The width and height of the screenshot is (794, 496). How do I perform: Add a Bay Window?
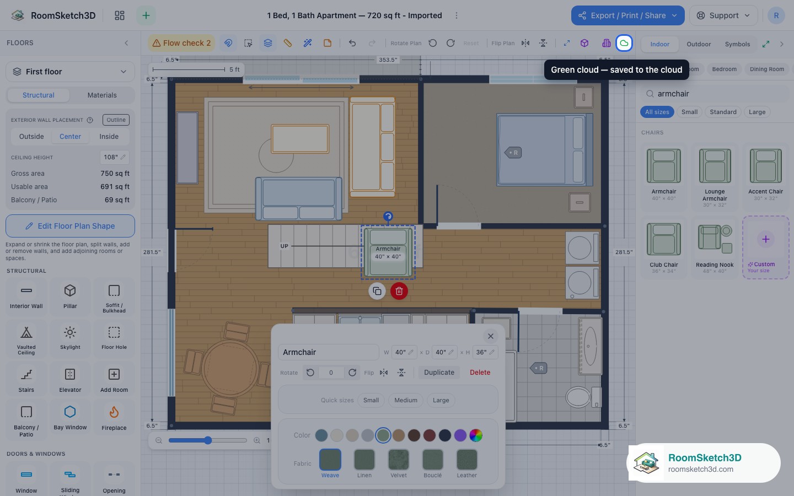tap(70, 419)
